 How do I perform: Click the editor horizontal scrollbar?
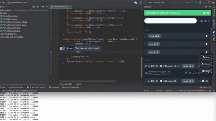tap(88, 81)
